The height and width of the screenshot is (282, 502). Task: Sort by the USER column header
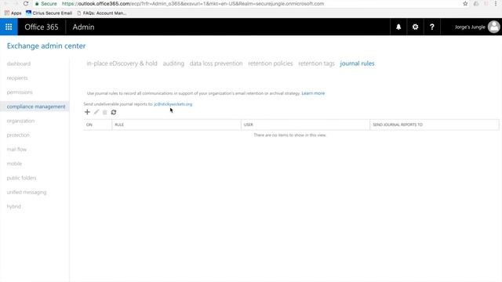[x=305, y=125]
